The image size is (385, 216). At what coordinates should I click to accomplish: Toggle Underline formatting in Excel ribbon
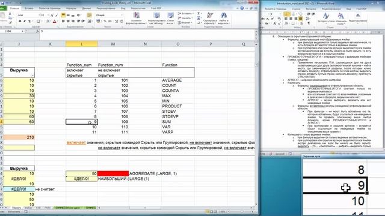pos(29,22)
